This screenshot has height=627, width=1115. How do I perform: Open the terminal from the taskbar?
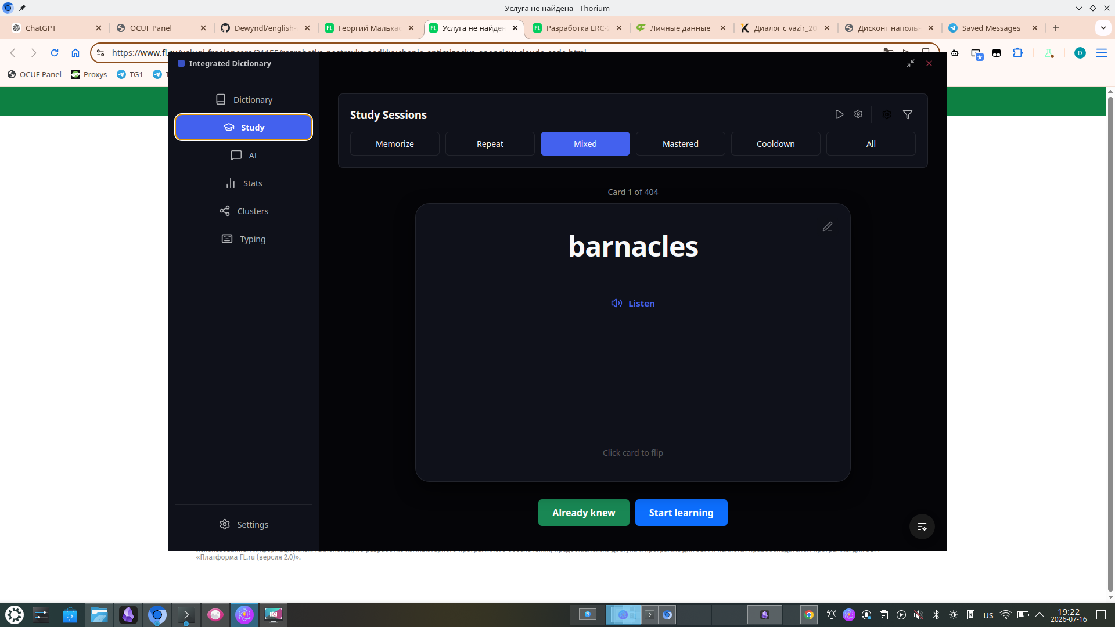(186, 614)
